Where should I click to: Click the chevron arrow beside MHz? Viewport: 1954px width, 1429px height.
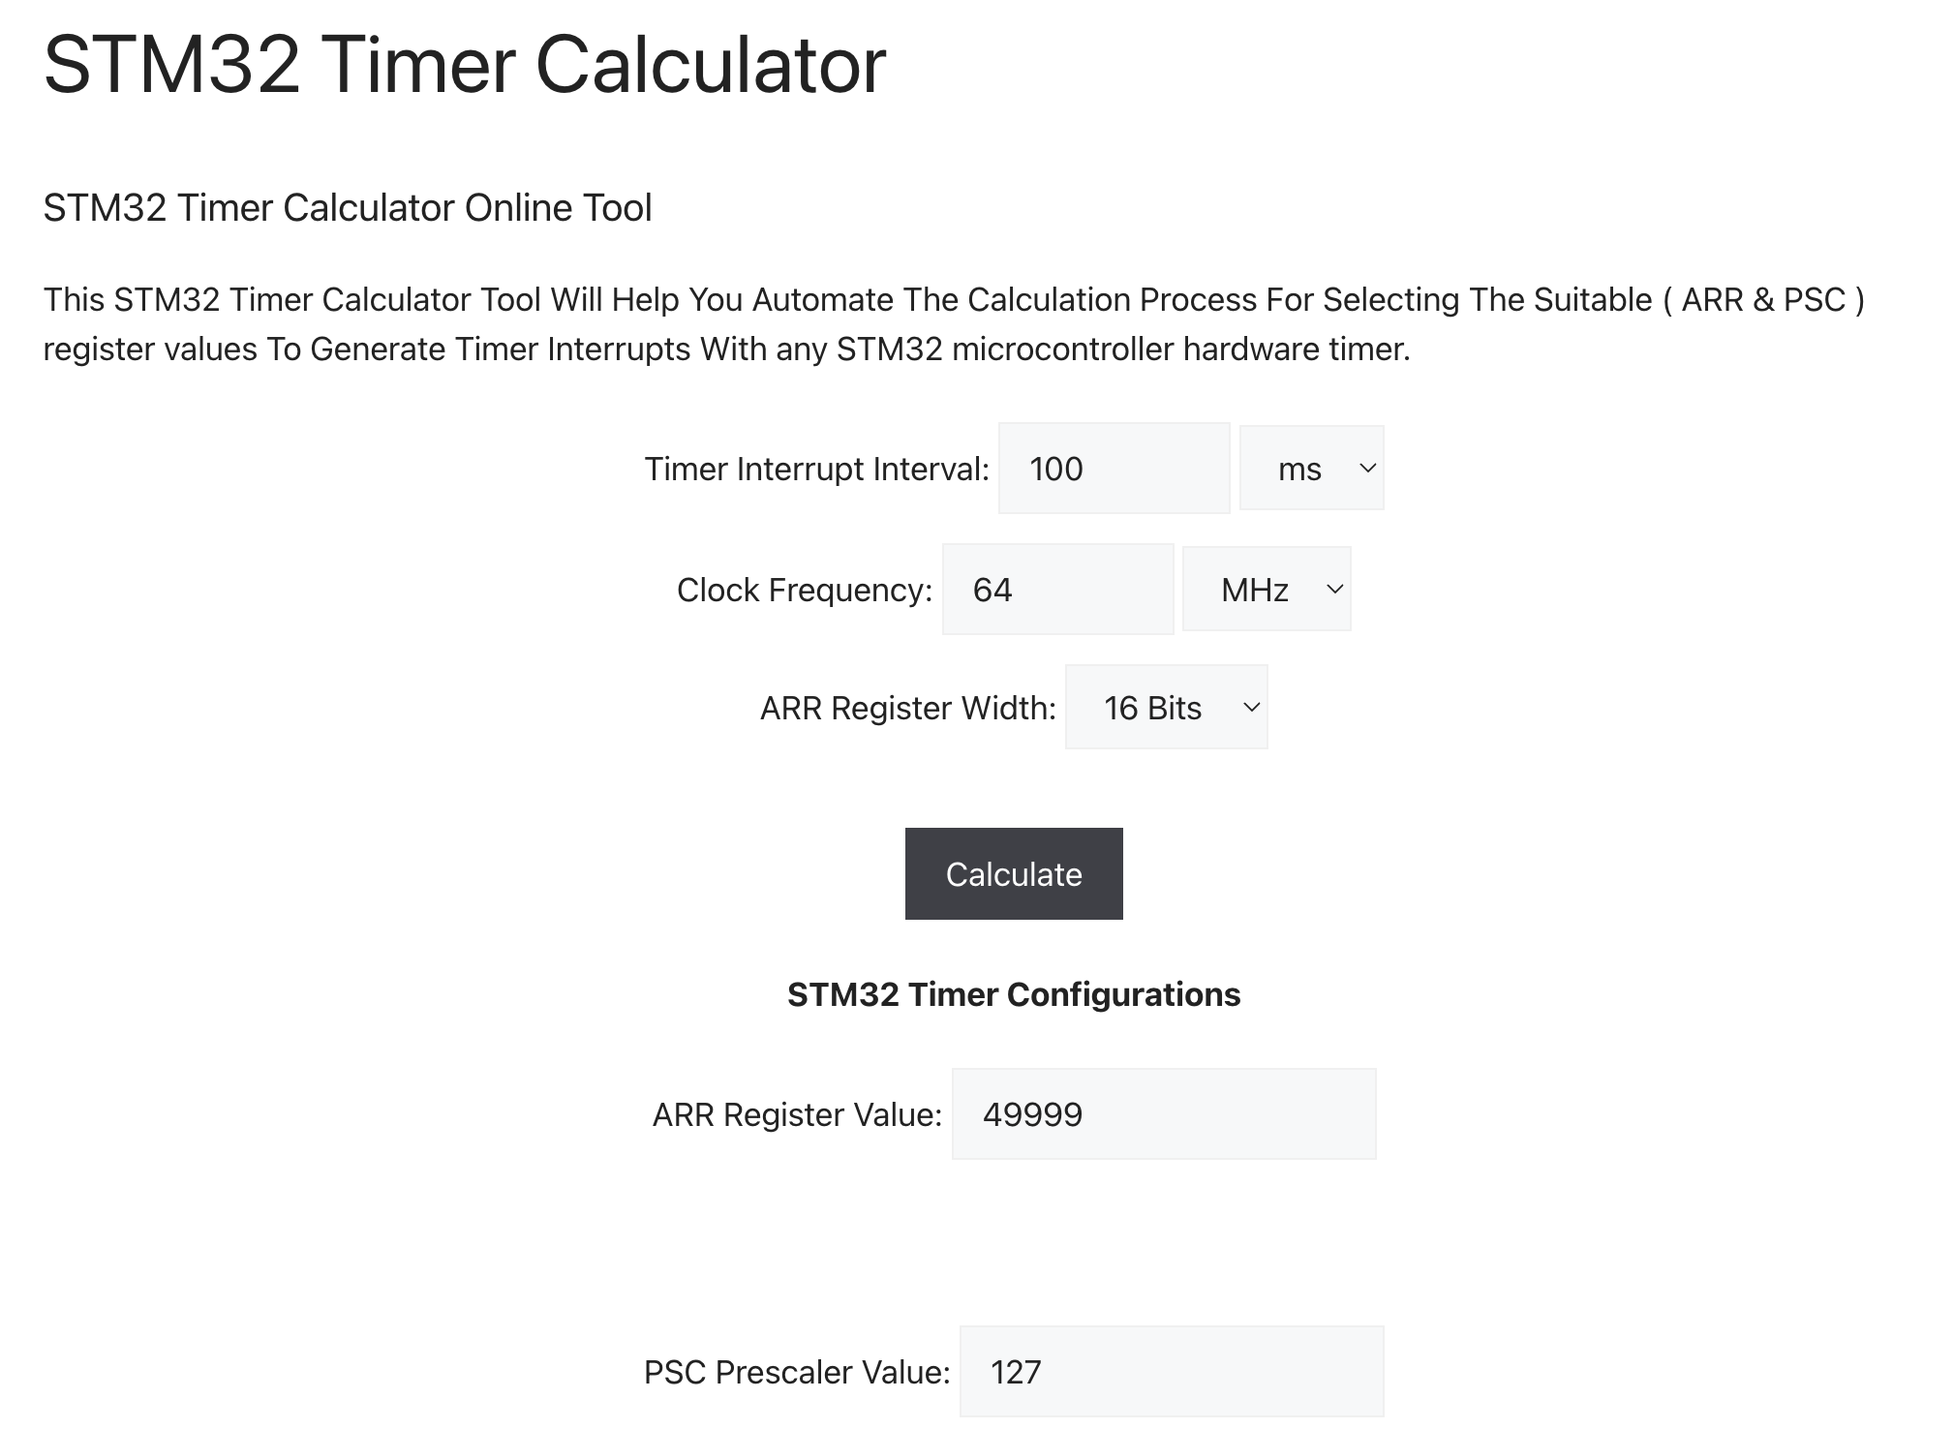click(1334, 590)
